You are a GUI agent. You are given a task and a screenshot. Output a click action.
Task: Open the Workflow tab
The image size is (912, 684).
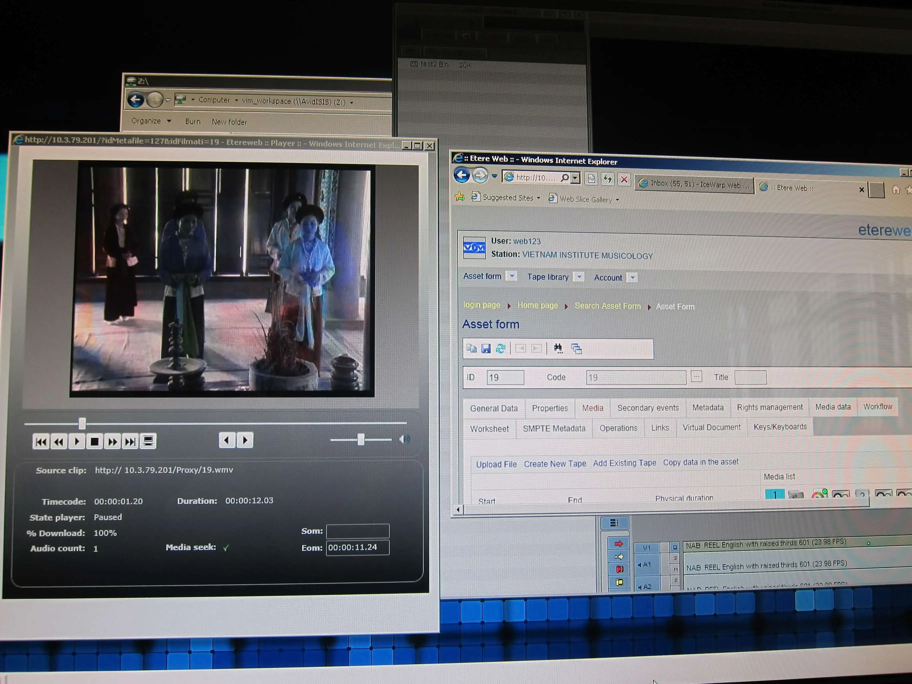(877, 406)
